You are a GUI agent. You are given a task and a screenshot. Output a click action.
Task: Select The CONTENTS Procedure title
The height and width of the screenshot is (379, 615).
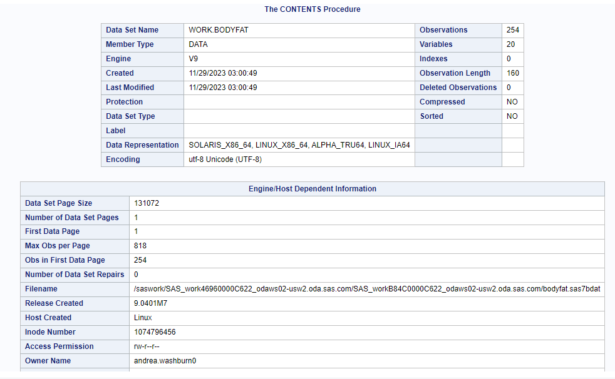[312, 9]
